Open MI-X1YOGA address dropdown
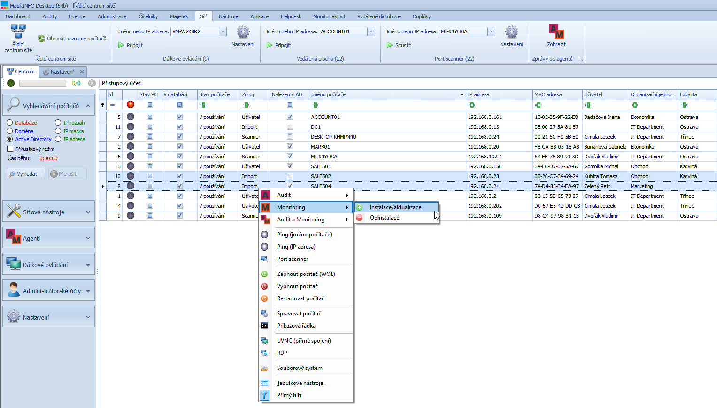Image resolution: width=717 pixels, height=408 pixels. pos(492,31)
